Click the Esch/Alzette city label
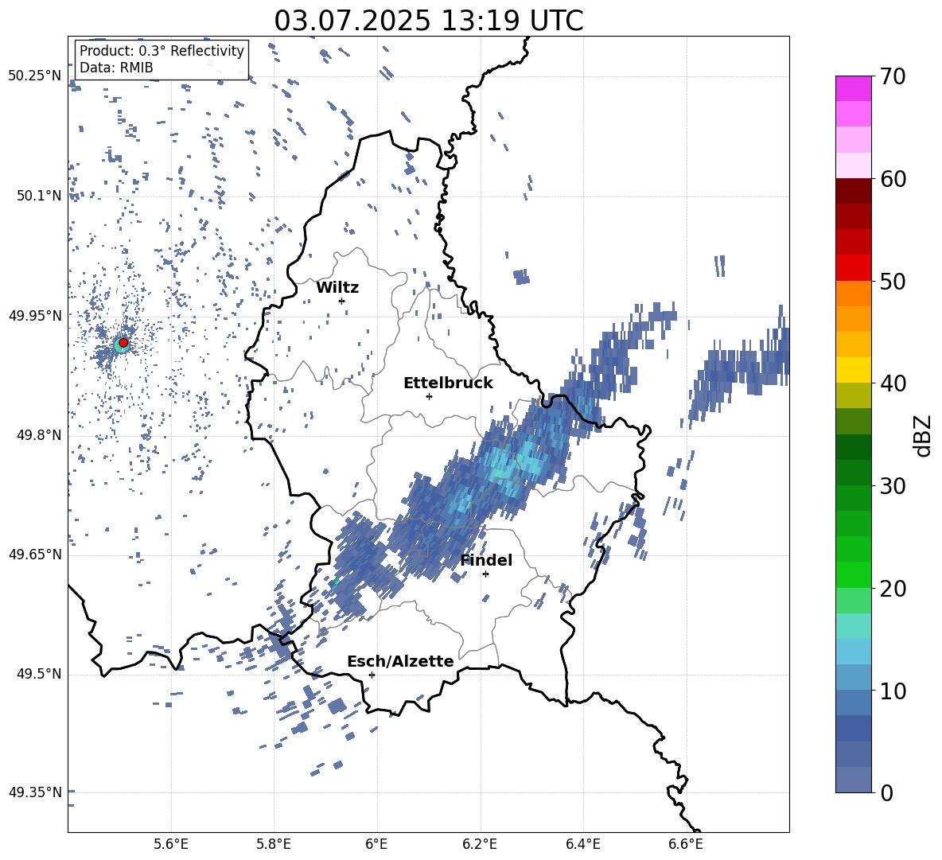Screen dimensions: 942x860 pyautogui.click(x=400, y=661)
